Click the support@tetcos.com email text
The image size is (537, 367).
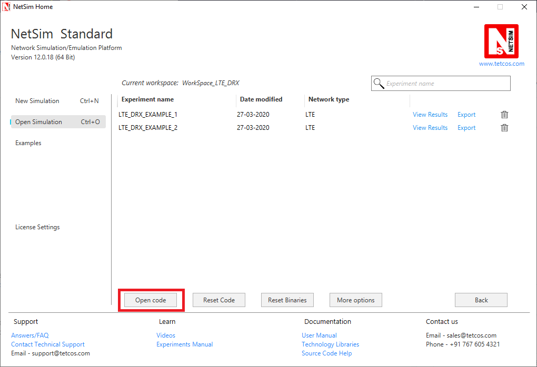61,353
